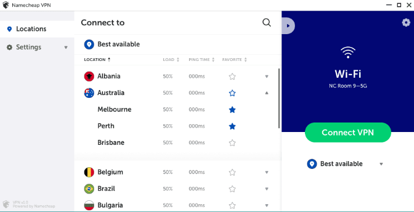Select the Albania flag icon
This screenshot has width=414, height=212.
coord(89,76)
